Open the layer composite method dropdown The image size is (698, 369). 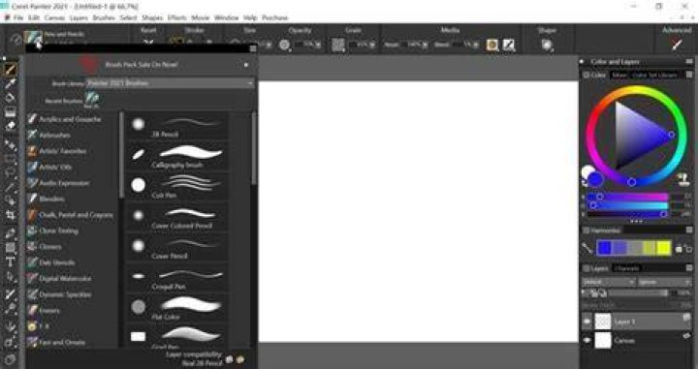tap(608, 282)
